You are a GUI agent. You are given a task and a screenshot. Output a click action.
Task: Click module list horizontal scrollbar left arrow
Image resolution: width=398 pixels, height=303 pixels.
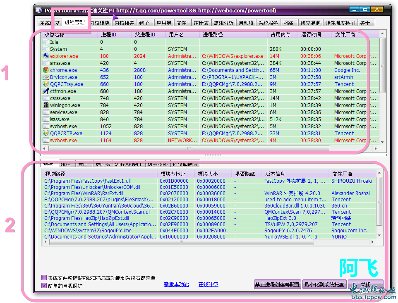pyautogui.click(x=45, y=242)
